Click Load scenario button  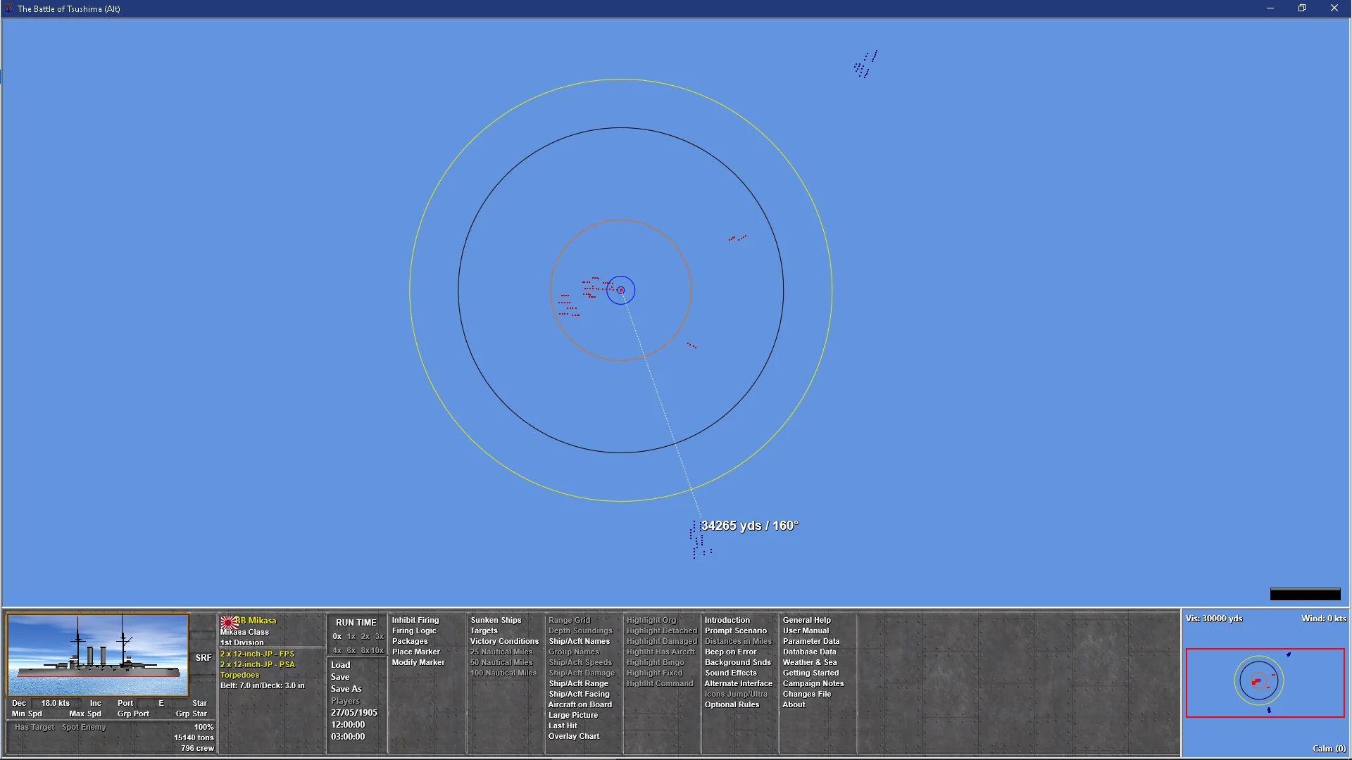(340, 665)
